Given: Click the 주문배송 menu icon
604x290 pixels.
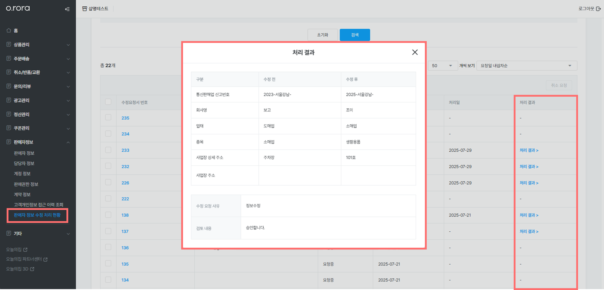Looking at the screenshot, I should coord(9,58).
